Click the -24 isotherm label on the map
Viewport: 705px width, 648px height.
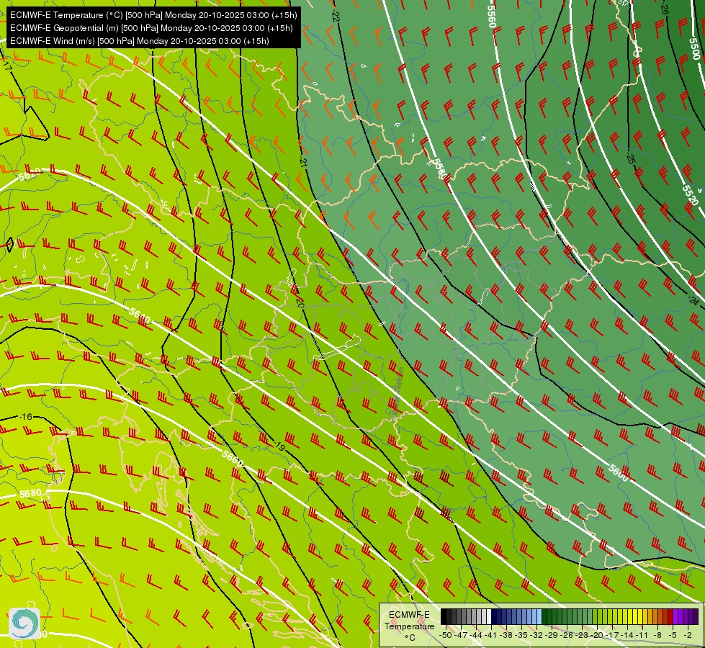click(693, 301)
